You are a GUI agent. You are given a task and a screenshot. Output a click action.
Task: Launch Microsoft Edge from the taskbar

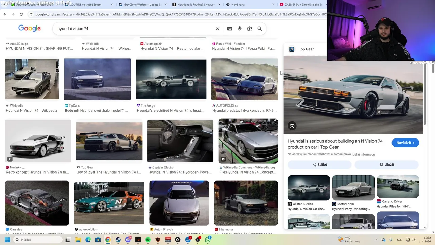point(88,240)
